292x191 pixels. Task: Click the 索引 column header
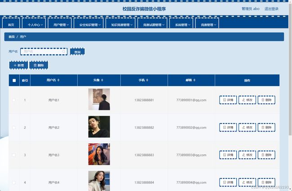(x=25, y=81)
